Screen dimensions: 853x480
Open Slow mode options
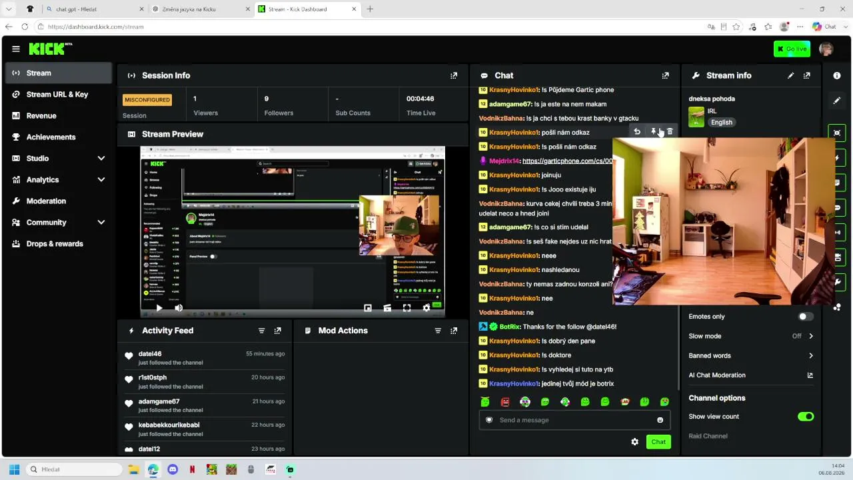(751, 336)
